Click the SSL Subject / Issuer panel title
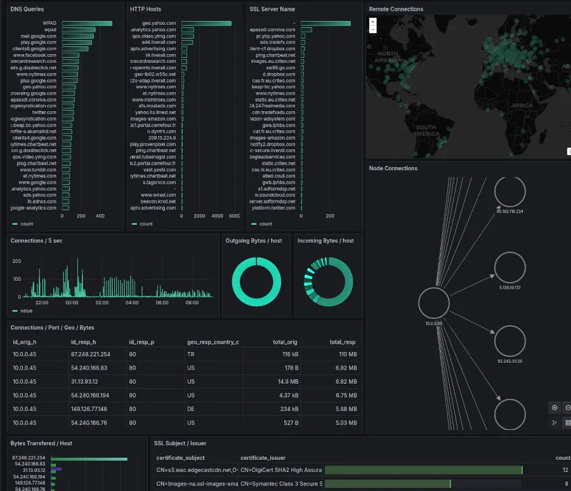571x491 pixels. [180, 443]
